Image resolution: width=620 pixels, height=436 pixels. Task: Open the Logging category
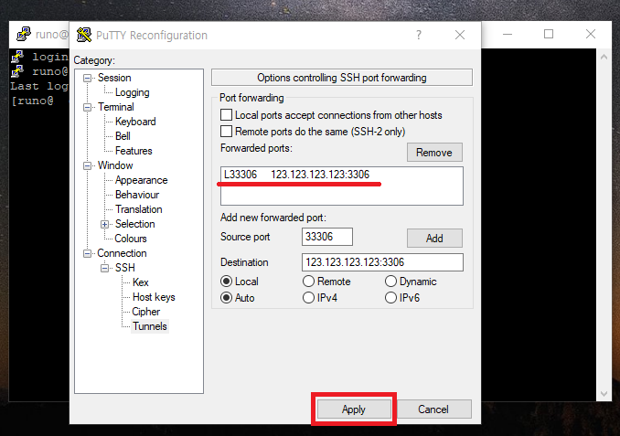click(132, 92)
